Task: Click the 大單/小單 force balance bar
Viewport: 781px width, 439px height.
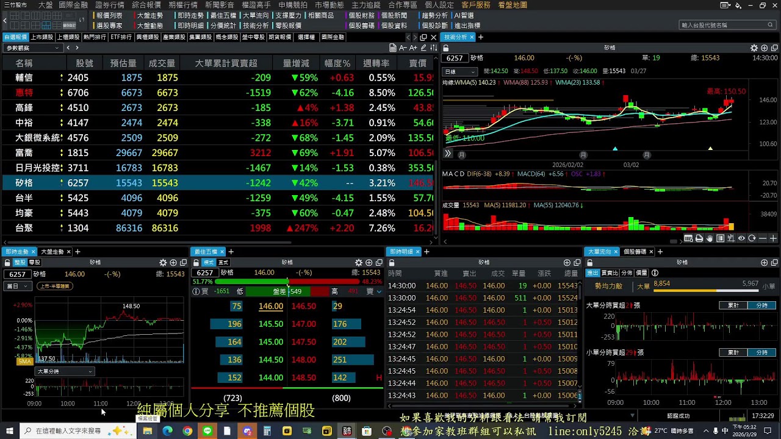Action: click(x=706, y=290)
